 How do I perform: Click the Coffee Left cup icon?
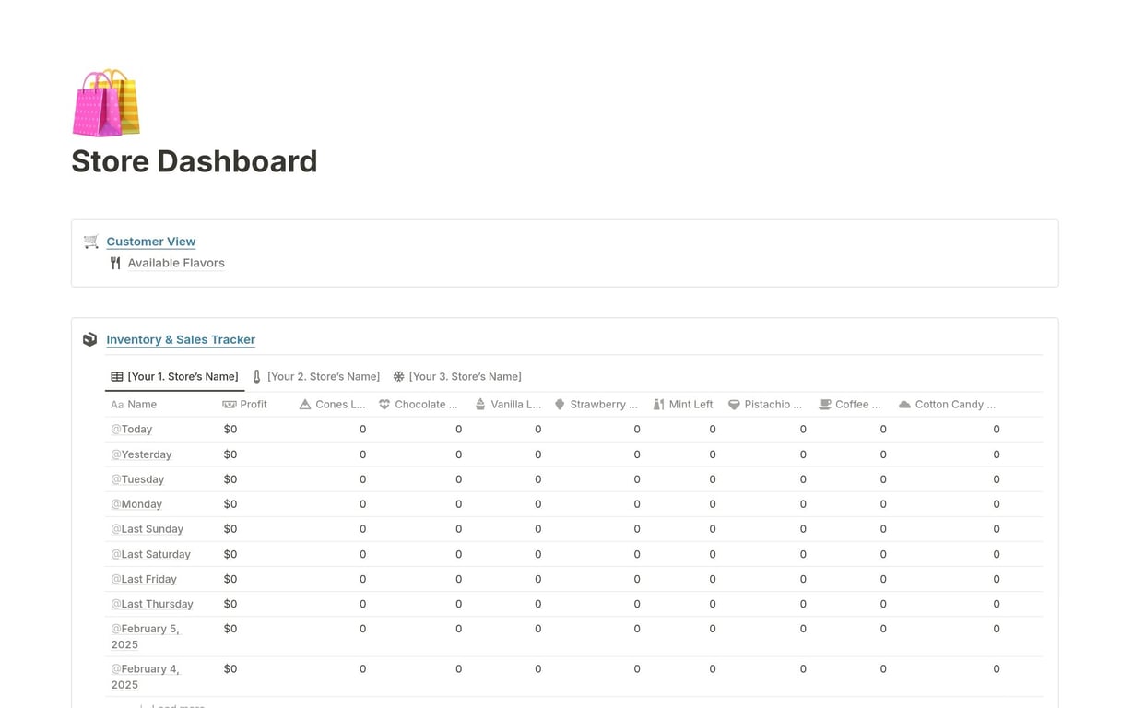(825, 405)
